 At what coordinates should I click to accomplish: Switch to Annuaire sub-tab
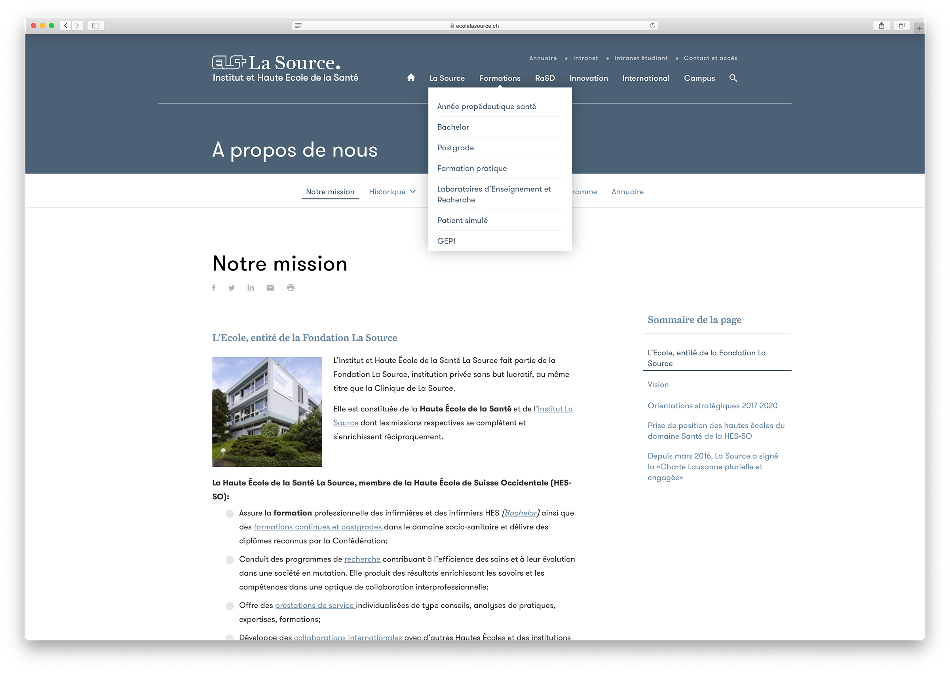click(x=627, y=191)
